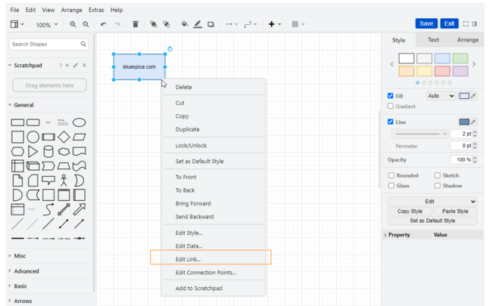Click Set as Default Style button in panel
The image size is (492, 306).
click(432, 221)
